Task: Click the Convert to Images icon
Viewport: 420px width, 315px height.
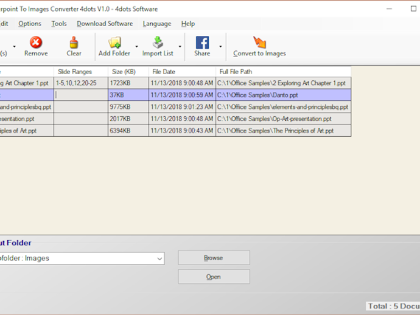Action: 259,43
